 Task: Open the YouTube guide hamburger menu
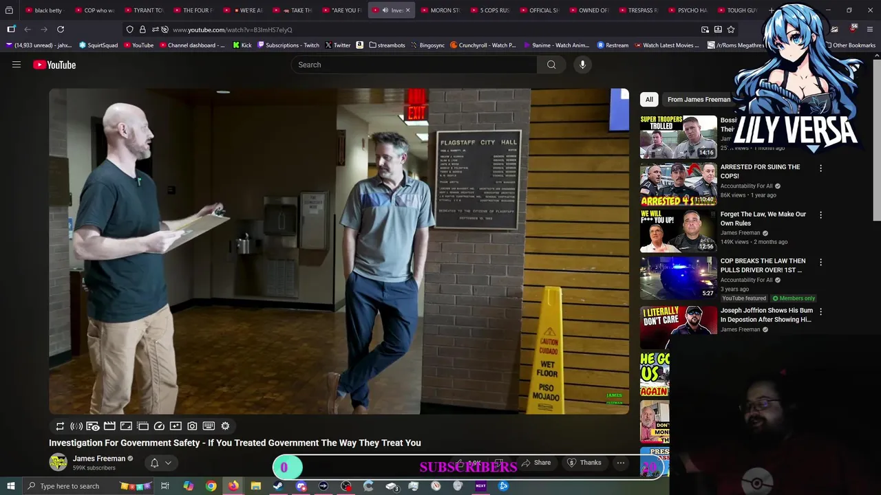point(17,65)
